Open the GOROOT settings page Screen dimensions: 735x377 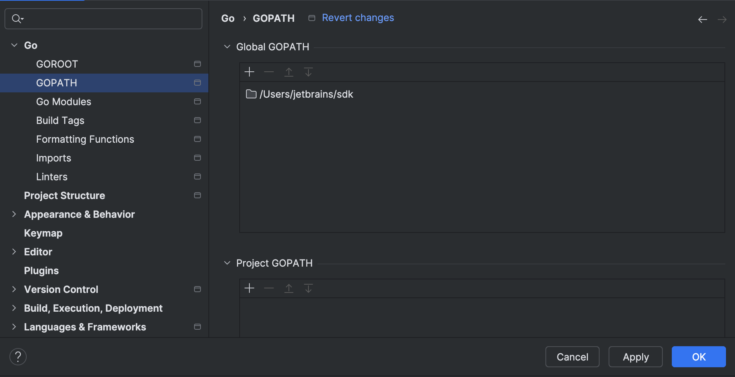click(x=57, y=64)
